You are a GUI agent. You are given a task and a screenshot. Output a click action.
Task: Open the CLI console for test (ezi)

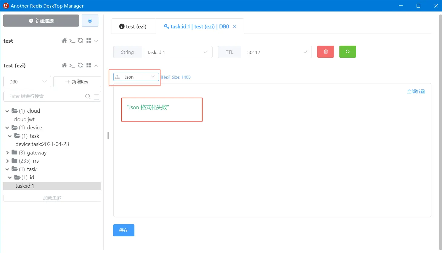72,65
